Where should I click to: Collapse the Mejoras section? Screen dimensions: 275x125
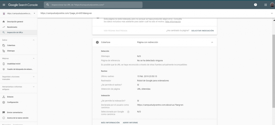tap(34, 58)
